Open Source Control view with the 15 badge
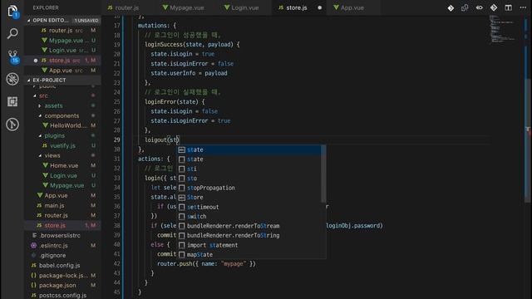 tap(13, 56)
